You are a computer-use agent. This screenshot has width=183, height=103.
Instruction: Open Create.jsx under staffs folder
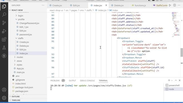click(28, 42)
